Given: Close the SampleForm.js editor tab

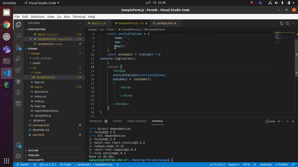Looking at the screenshot, I should (146, 23).
